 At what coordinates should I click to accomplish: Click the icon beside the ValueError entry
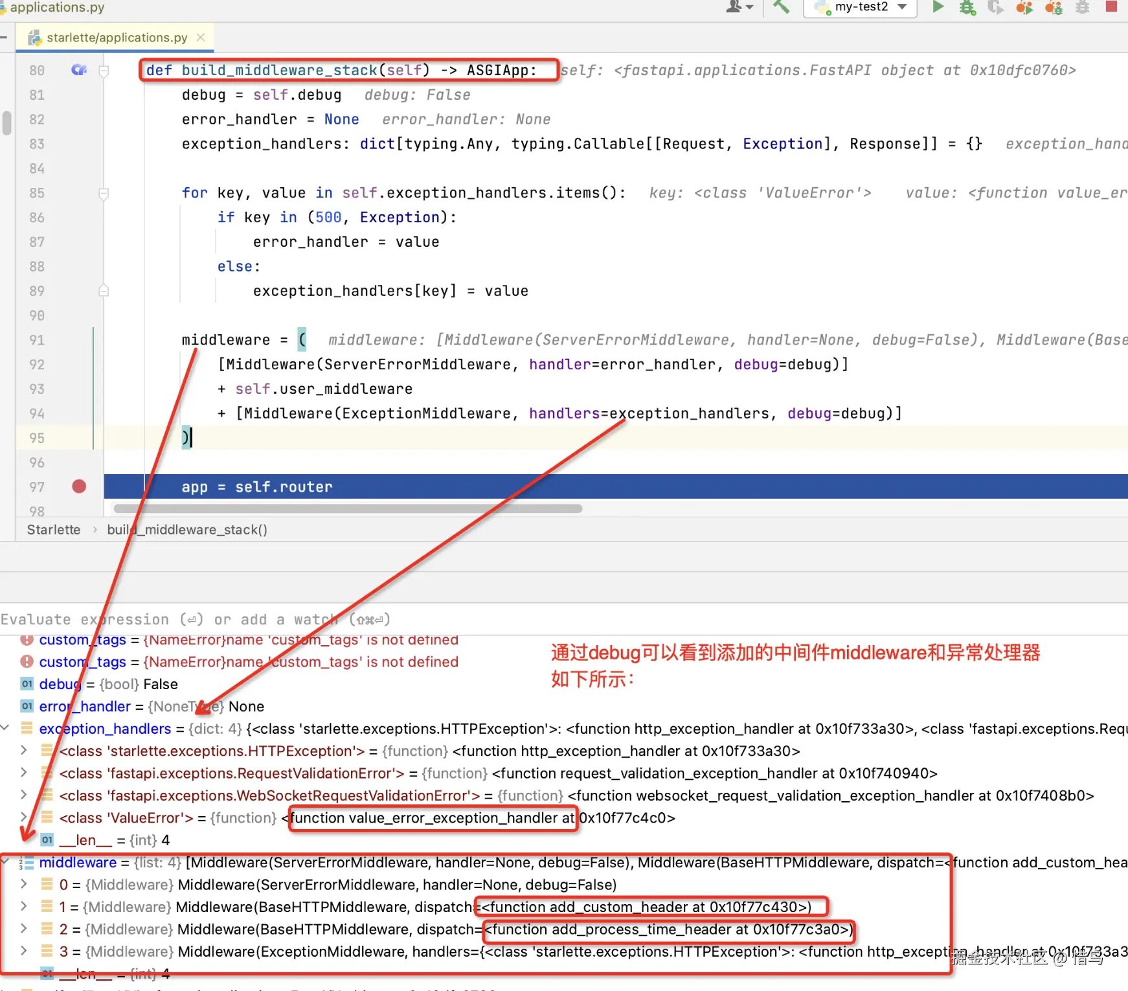(47, 817)
